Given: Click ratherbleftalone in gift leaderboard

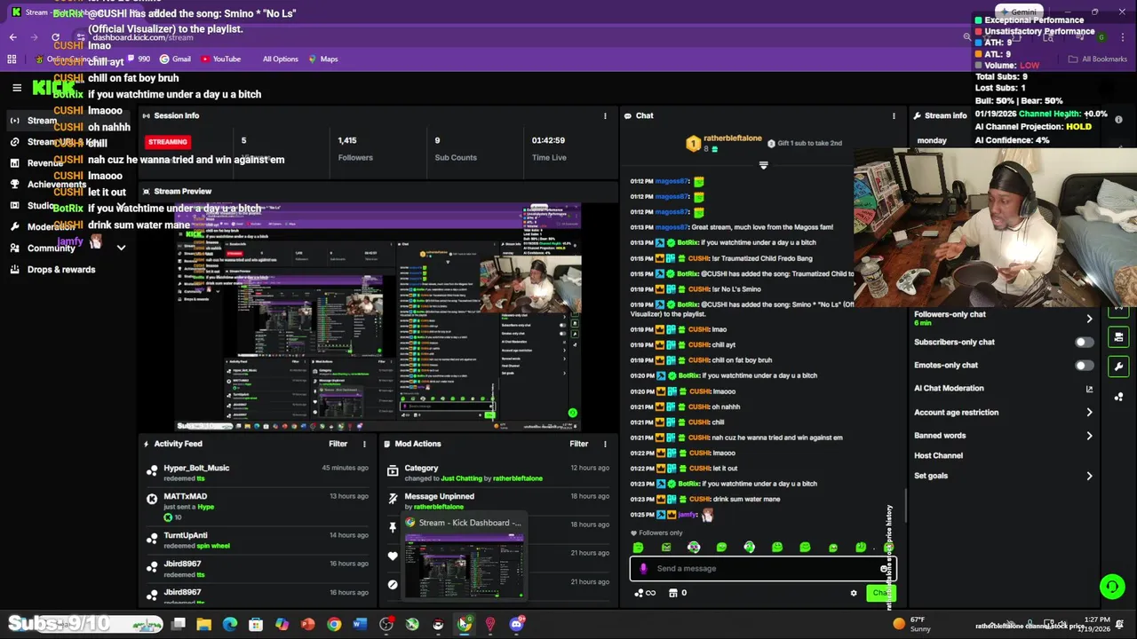Looking at the screenshot, I should pos(733,139).
